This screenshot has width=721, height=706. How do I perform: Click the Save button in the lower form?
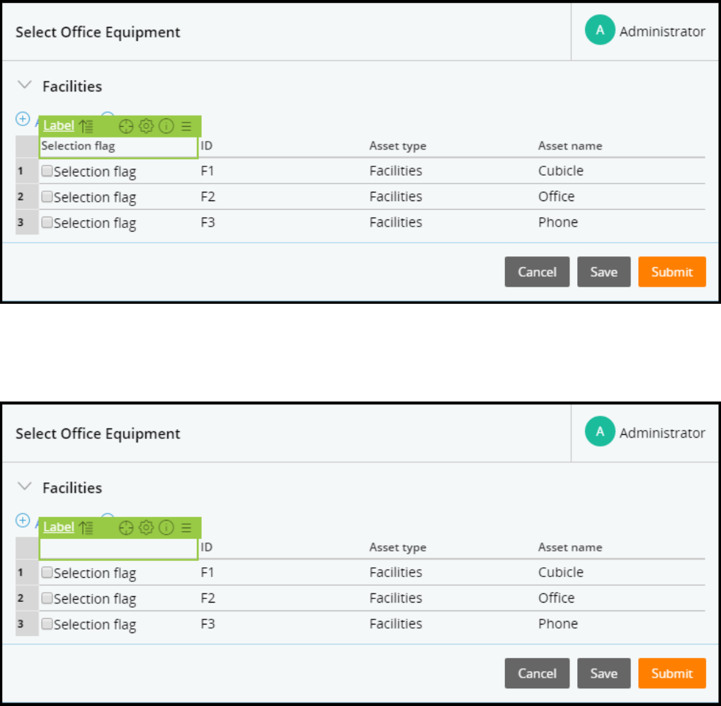point(603,673)
